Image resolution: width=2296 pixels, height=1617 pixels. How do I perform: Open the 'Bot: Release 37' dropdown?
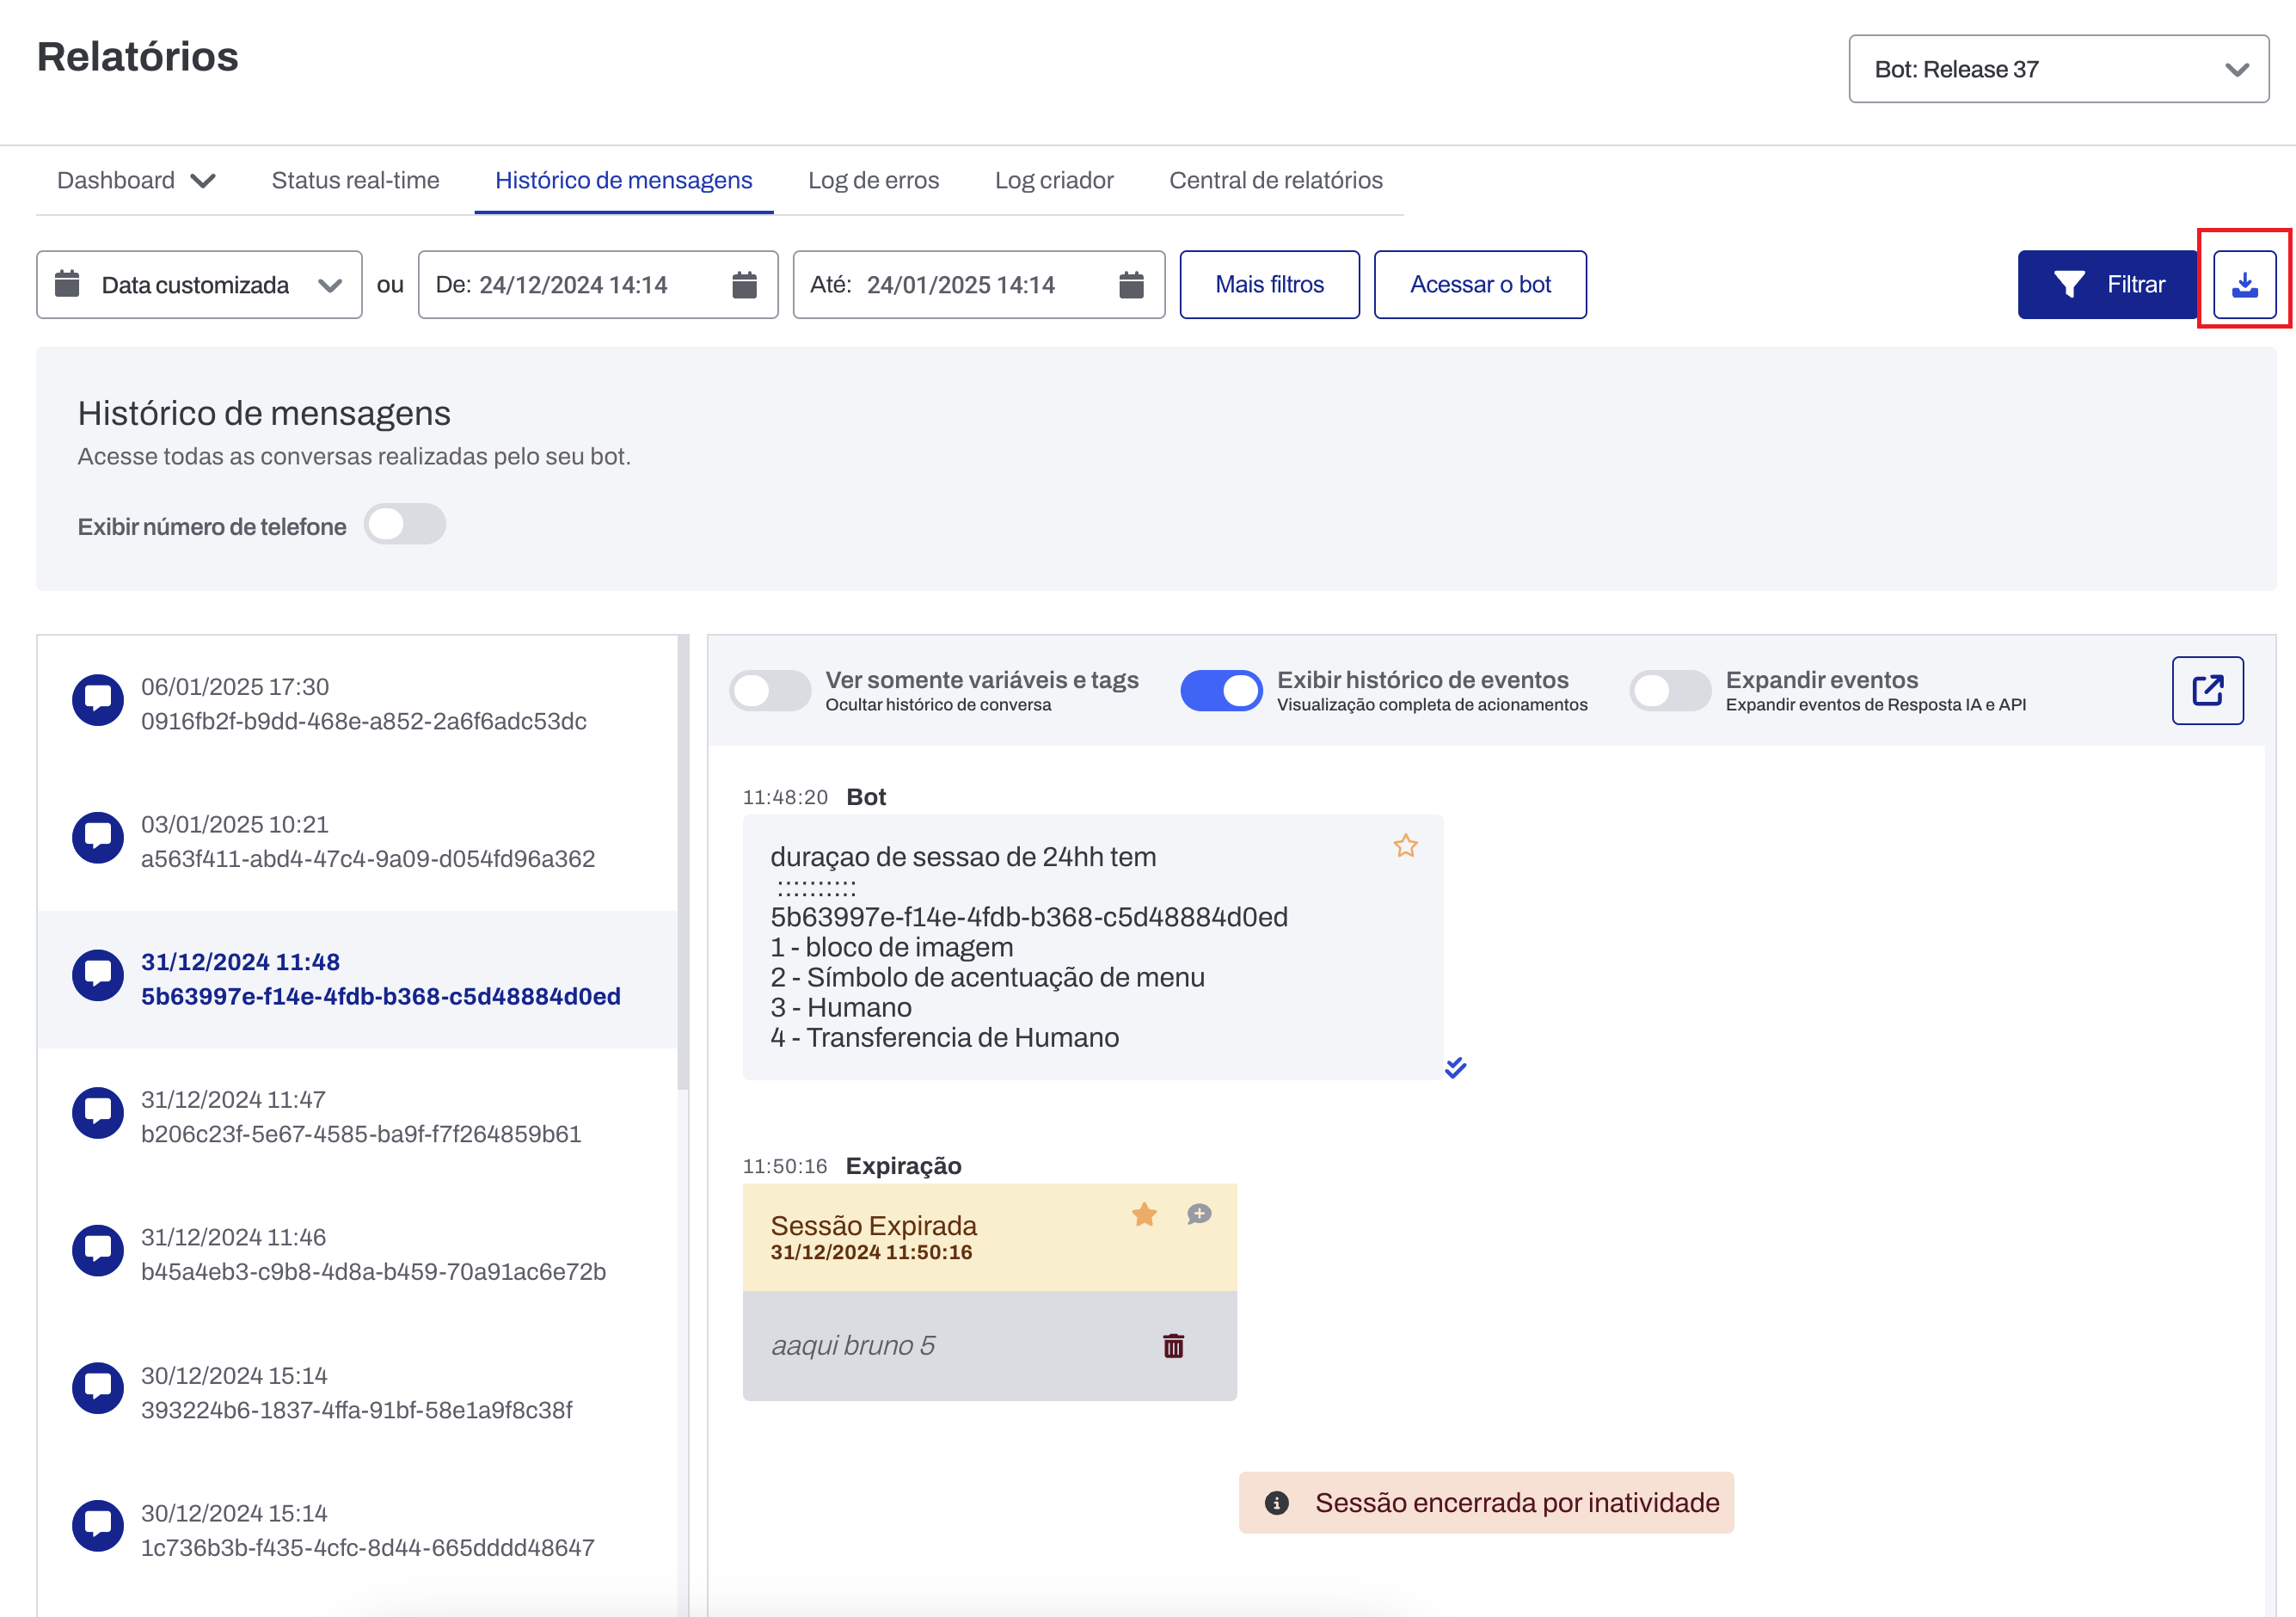[2058, 69]
